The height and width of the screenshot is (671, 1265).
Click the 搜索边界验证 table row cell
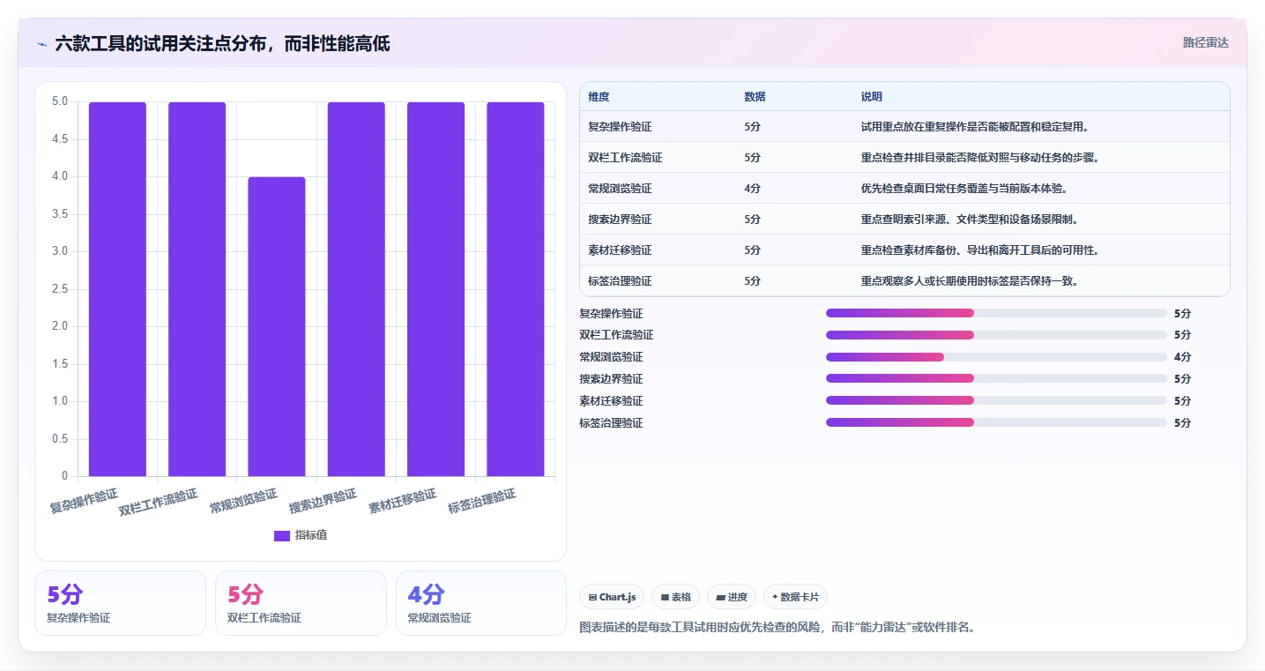[620, 220]
